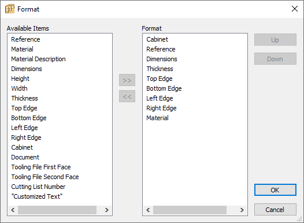Click the >> add item button
304x223 pixels.
coord(127,80)
